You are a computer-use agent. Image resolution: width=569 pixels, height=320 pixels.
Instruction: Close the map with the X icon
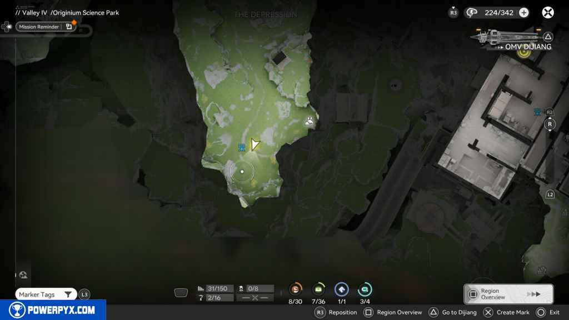[x=548, y=13]
